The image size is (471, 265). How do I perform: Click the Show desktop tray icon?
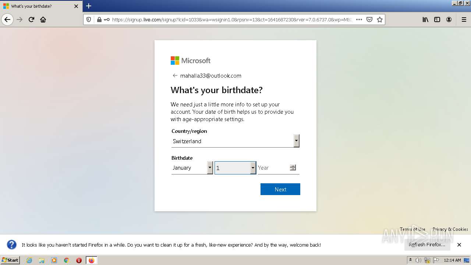467,260
